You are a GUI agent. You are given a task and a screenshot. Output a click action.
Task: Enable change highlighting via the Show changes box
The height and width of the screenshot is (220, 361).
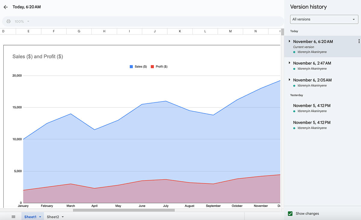pyautogui.click(x=290, y=213)
